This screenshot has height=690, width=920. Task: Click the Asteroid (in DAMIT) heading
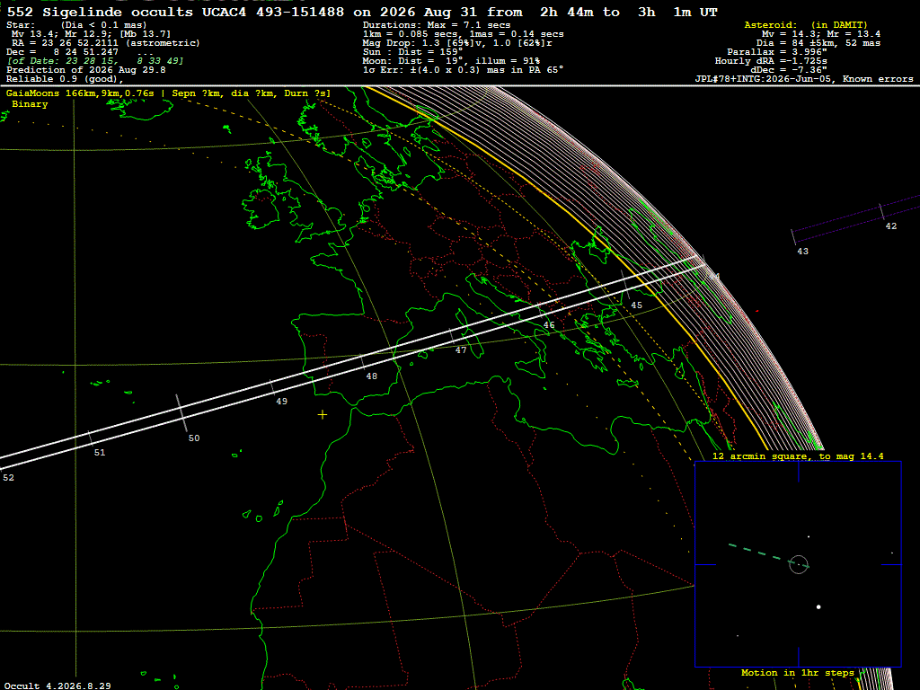pyautogui.click(x=806, y=24)
